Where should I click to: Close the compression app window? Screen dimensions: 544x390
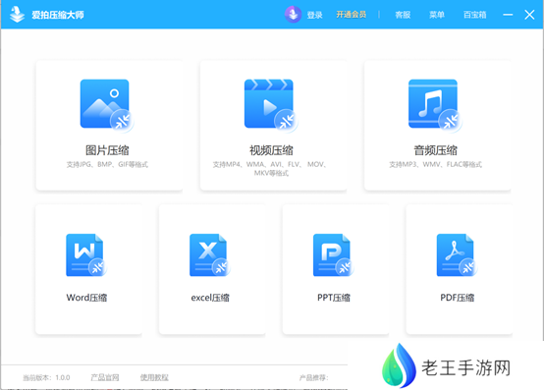(x=529, y=15)
